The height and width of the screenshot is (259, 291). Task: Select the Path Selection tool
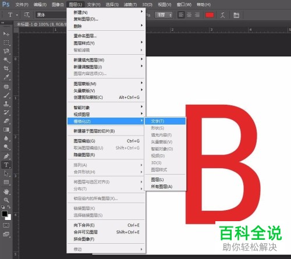[6, 173]
